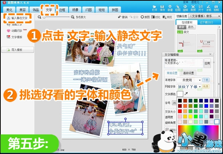Click the 下载 font download button
The image size is (223, 154).
click(206, 80)
